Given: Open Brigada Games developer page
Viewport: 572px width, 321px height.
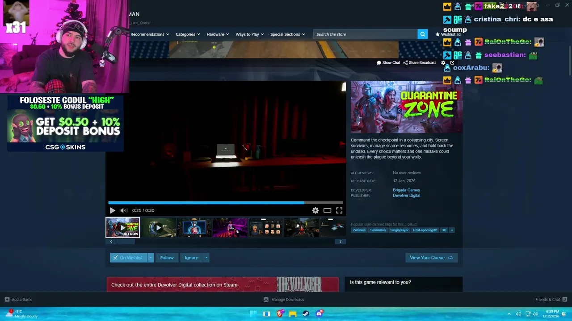Looking at the screenshot, I should (406, 190).
